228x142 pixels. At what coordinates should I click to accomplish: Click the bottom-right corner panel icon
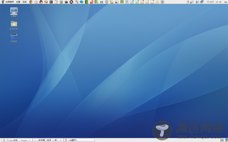point(226,140)
